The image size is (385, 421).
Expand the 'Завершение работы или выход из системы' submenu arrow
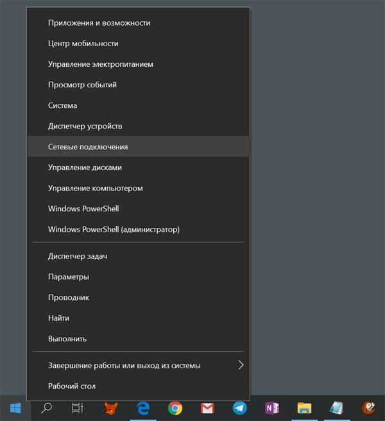241,365
